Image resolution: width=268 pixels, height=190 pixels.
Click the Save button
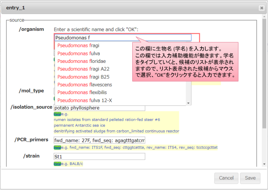click(x=250, y=178)
